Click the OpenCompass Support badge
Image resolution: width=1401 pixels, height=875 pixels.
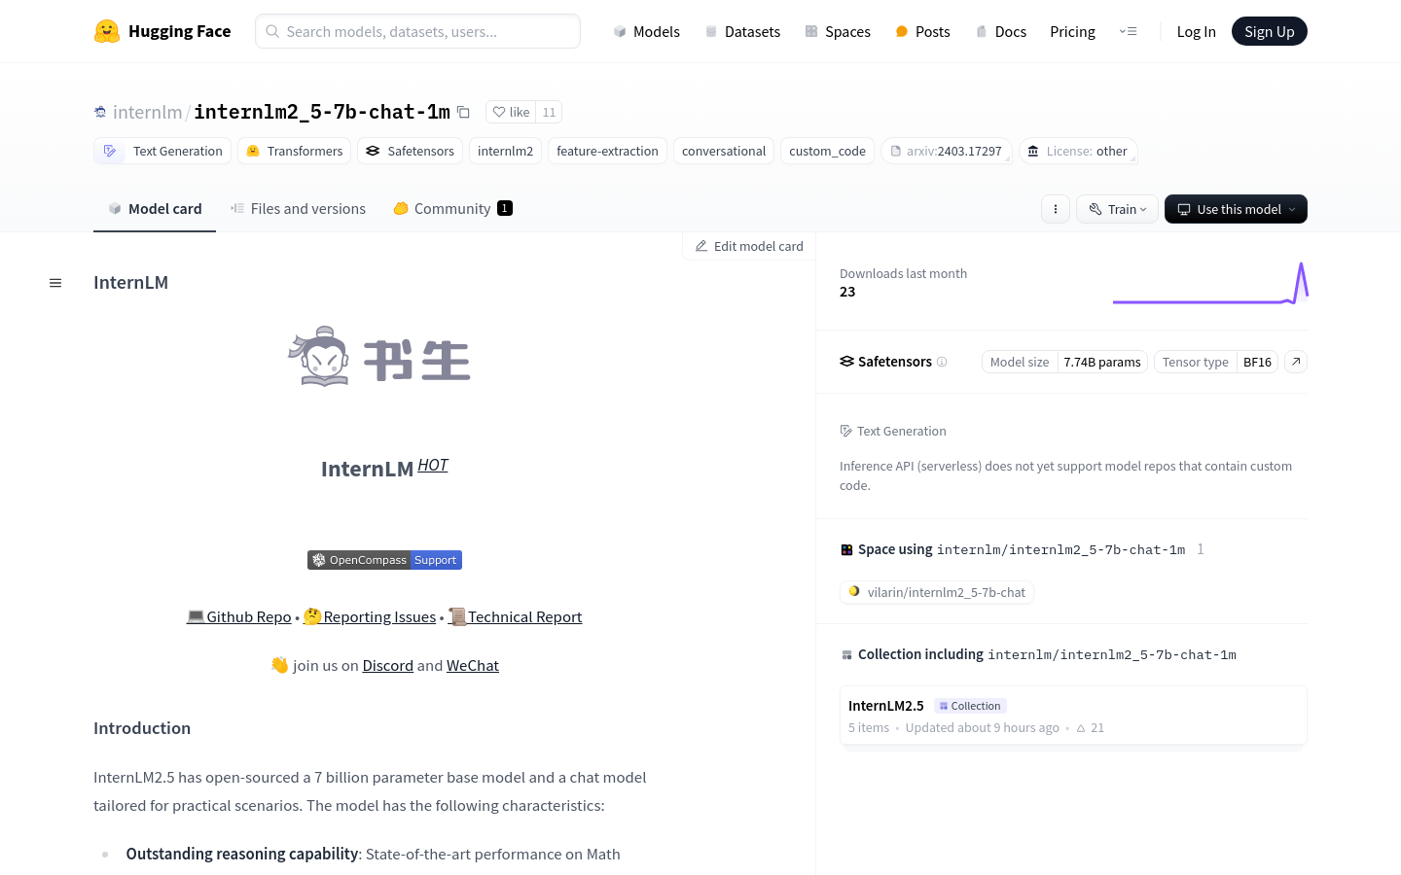point(384,560)
